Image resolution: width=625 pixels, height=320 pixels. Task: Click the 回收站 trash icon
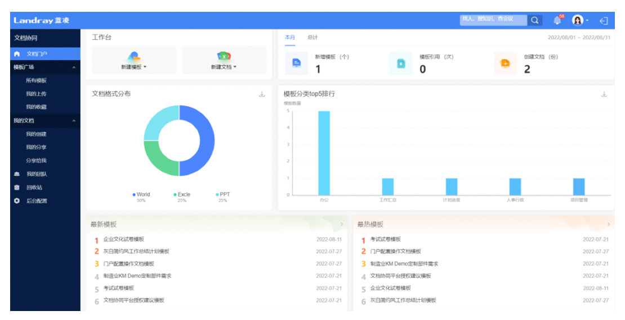coord(17,188)
